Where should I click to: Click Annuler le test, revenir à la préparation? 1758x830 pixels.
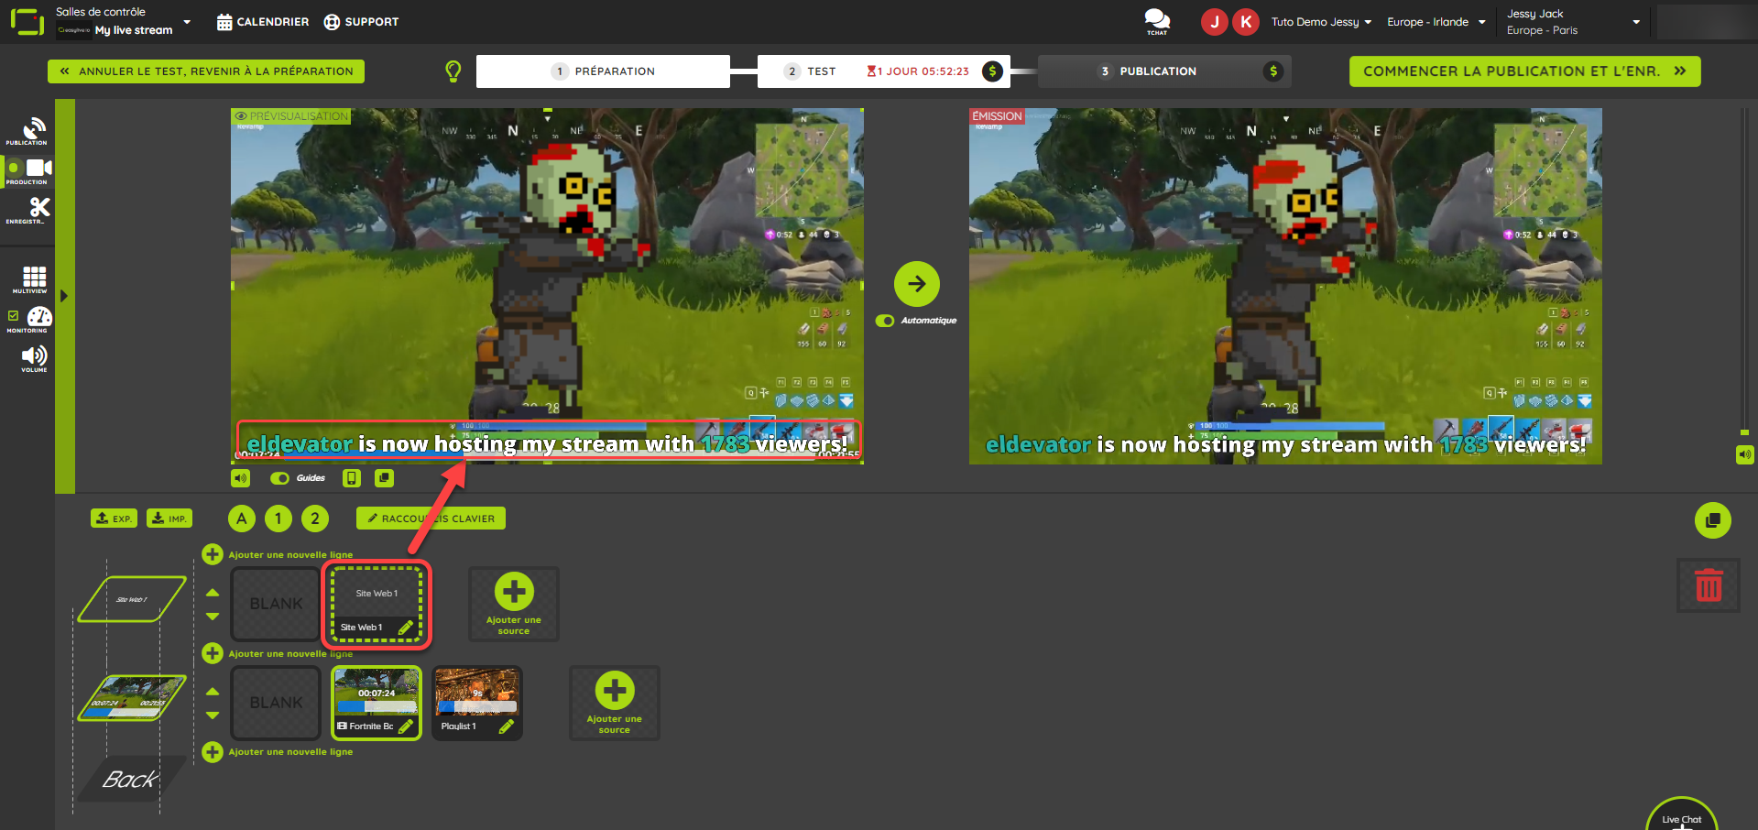click(x=206, y=71)
